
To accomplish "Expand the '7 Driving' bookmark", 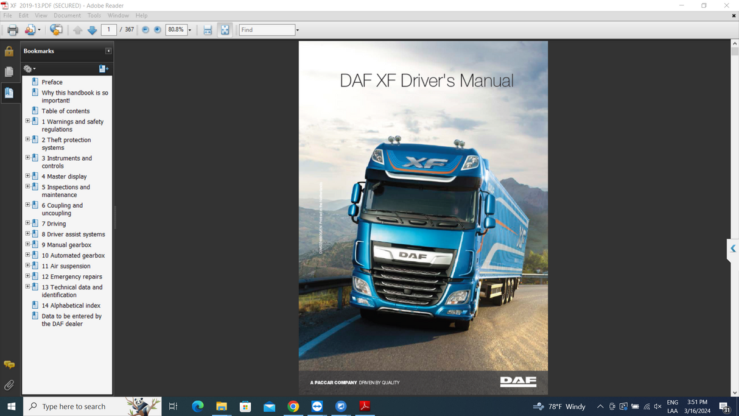I will (27, 222).
